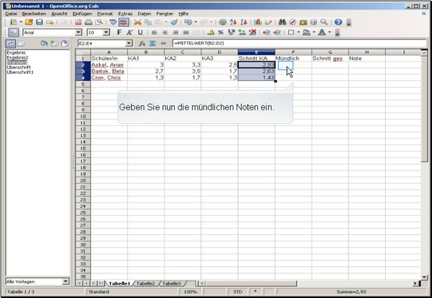Viewport: 432px width, 298px height.
Task: Toggle Underline formatting U button
Action: (x=140, y=33)
